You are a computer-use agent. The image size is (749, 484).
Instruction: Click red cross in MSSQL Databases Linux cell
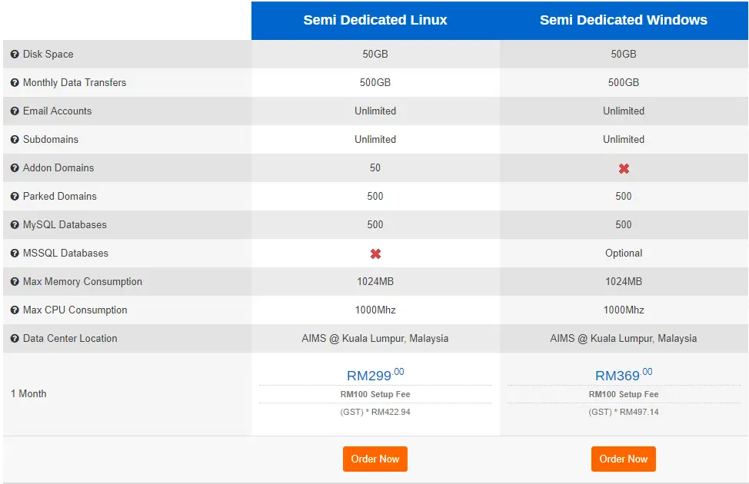coord(375,254)
